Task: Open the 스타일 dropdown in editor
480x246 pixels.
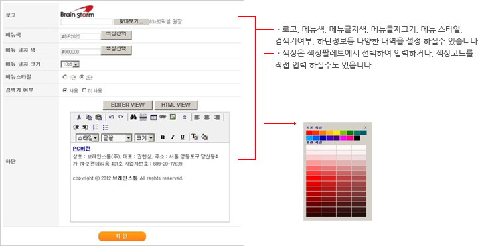Action: tap(87, 138)
